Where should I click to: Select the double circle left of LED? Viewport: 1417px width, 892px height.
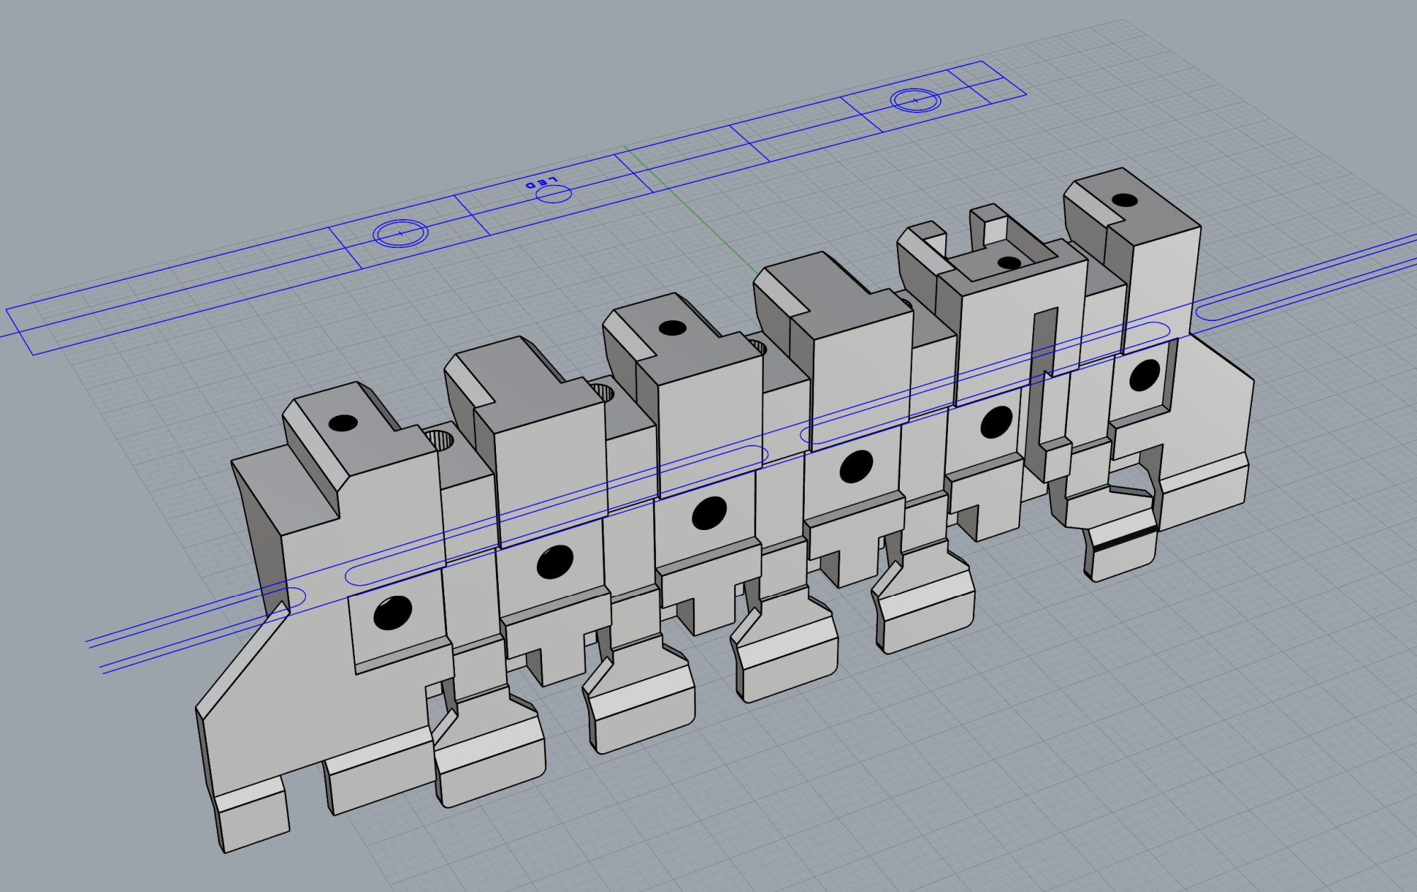pos(400,233)
